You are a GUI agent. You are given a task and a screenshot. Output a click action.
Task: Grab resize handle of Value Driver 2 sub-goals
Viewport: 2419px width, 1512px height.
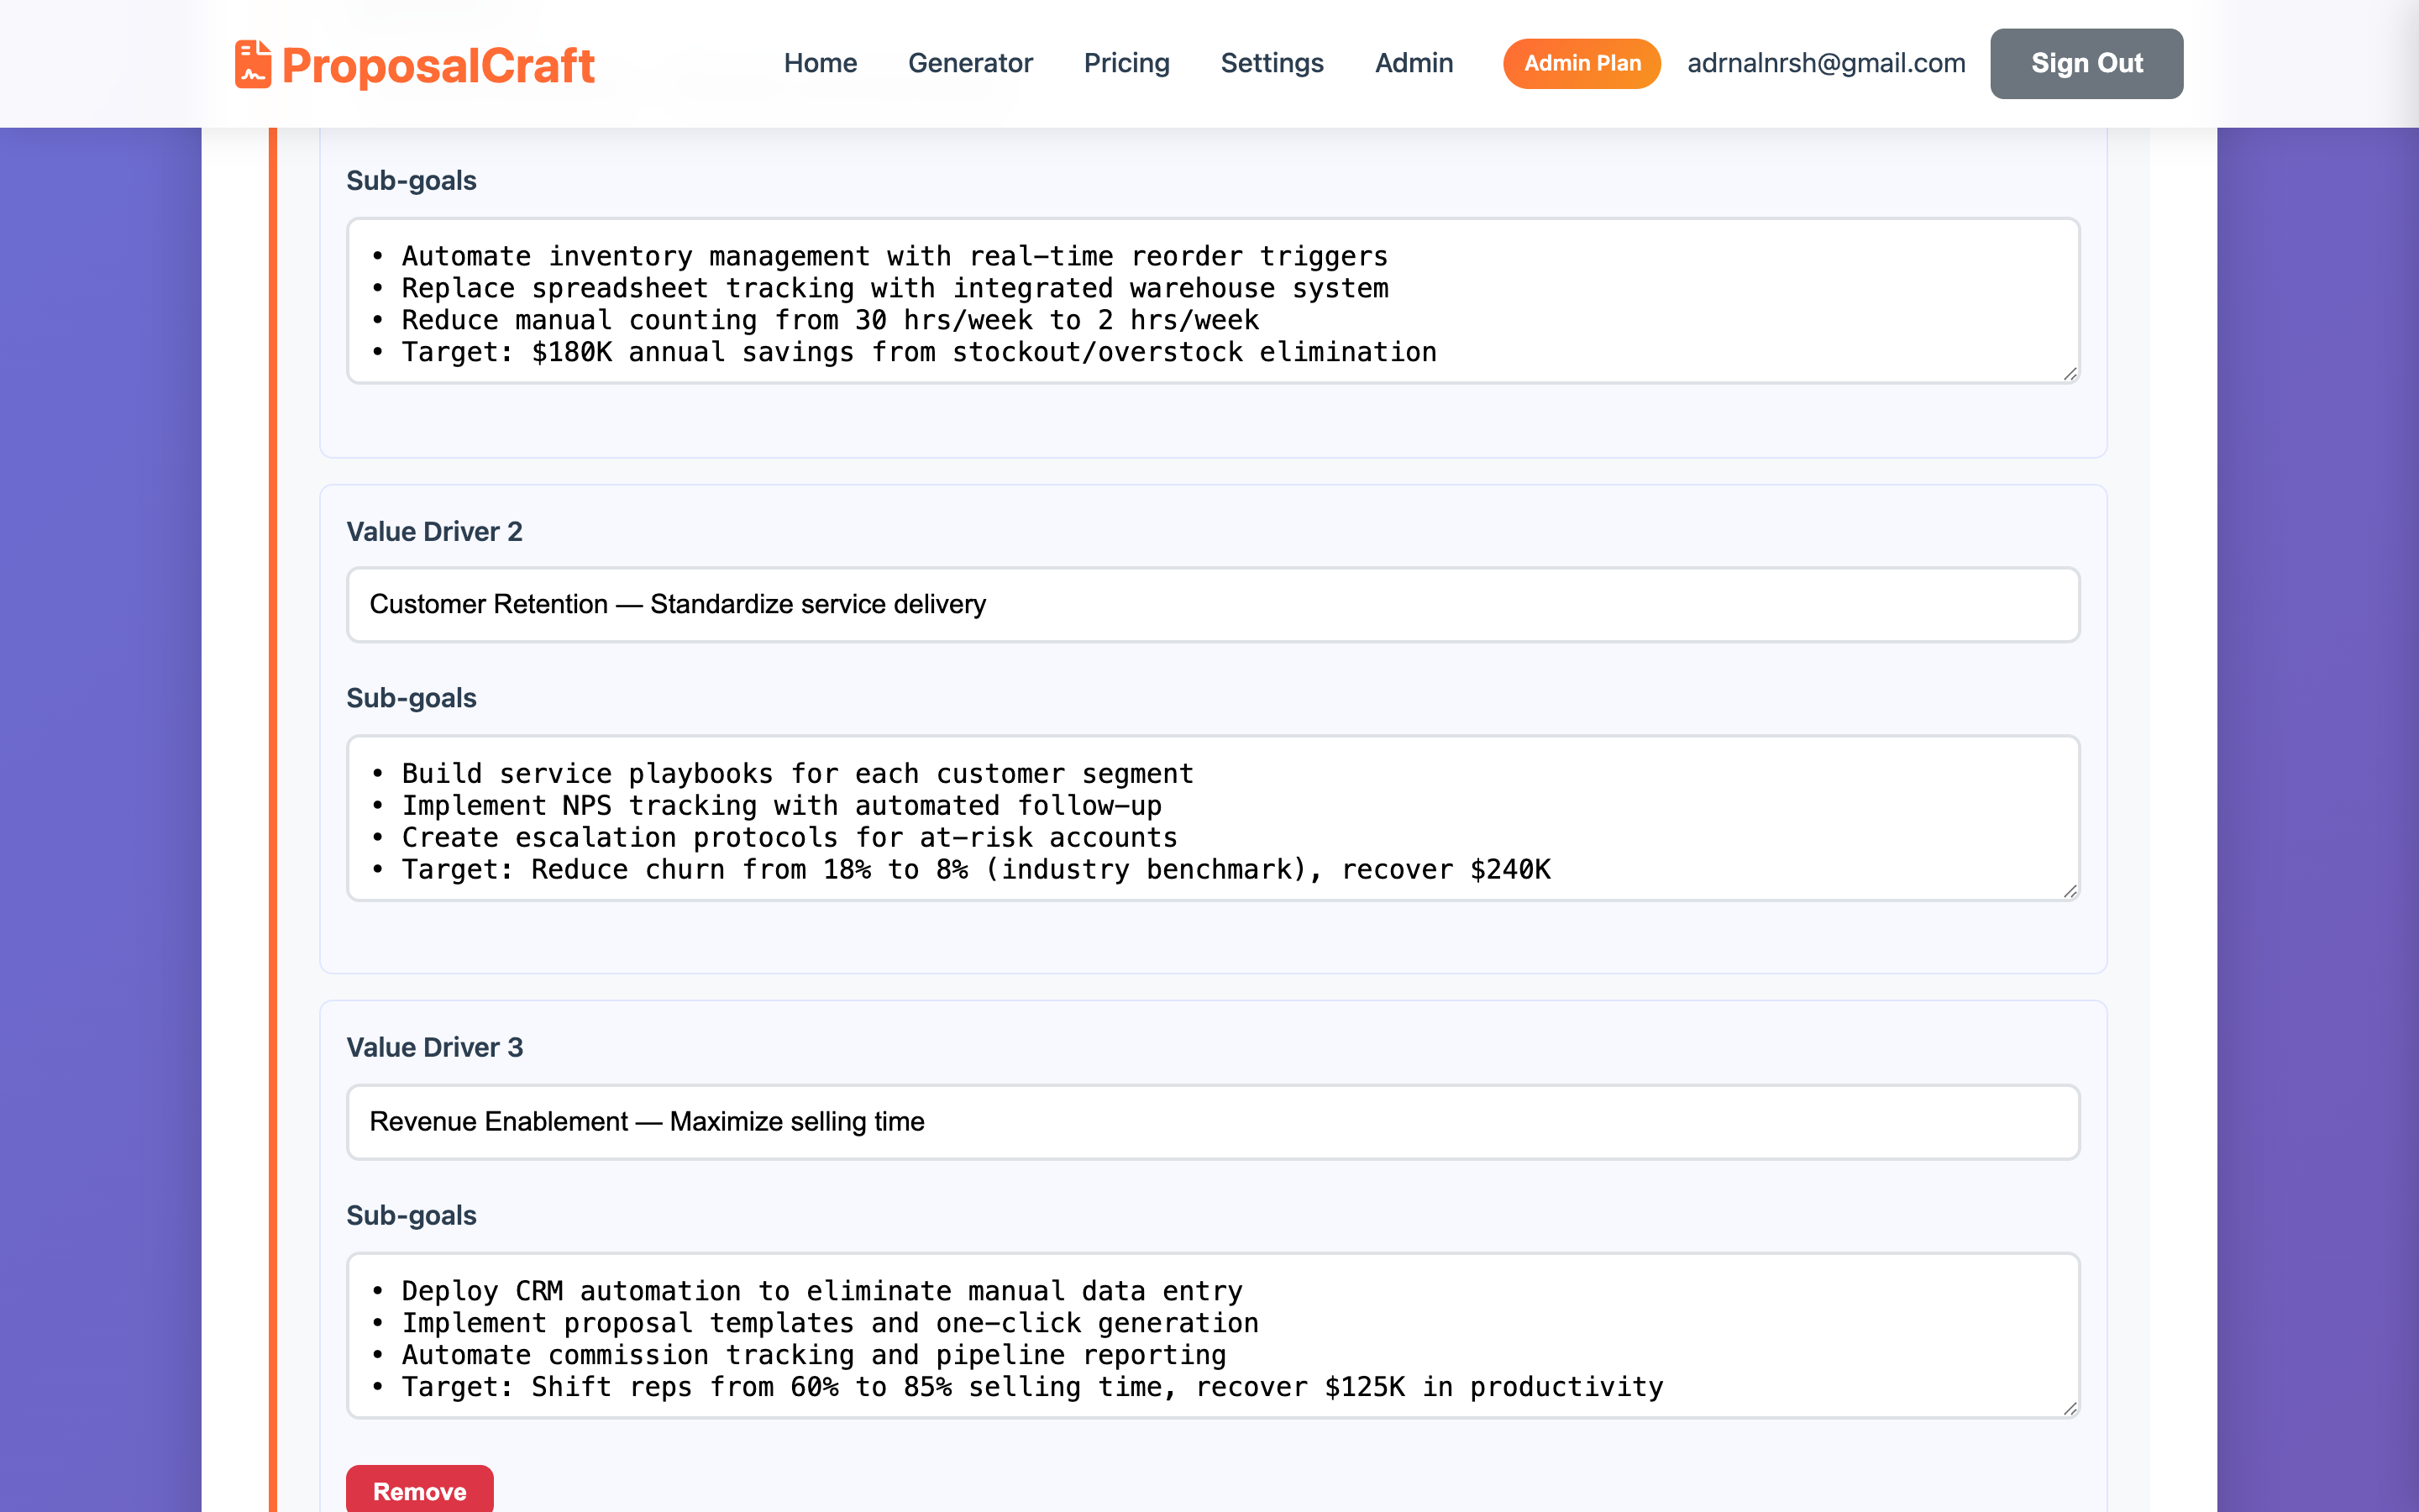click(x=2070, y=891)
